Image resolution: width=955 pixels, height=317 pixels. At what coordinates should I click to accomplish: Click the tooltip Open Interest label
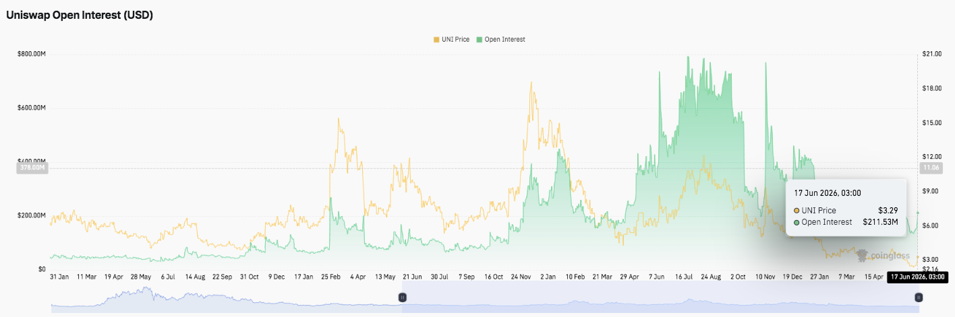pos(828,222)
